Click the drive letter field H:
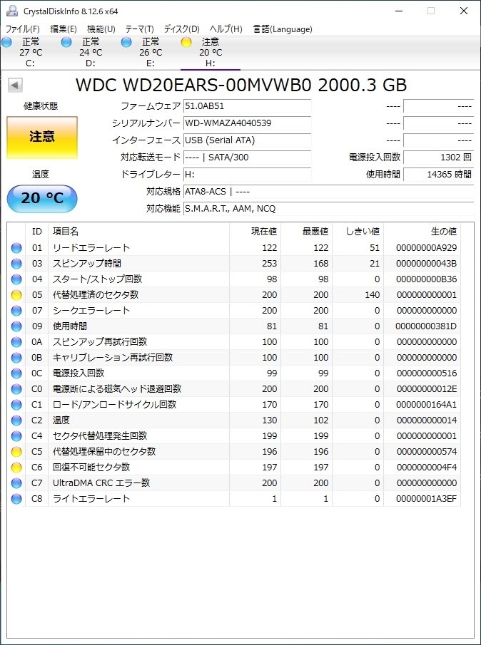 (x=248, y=175)
